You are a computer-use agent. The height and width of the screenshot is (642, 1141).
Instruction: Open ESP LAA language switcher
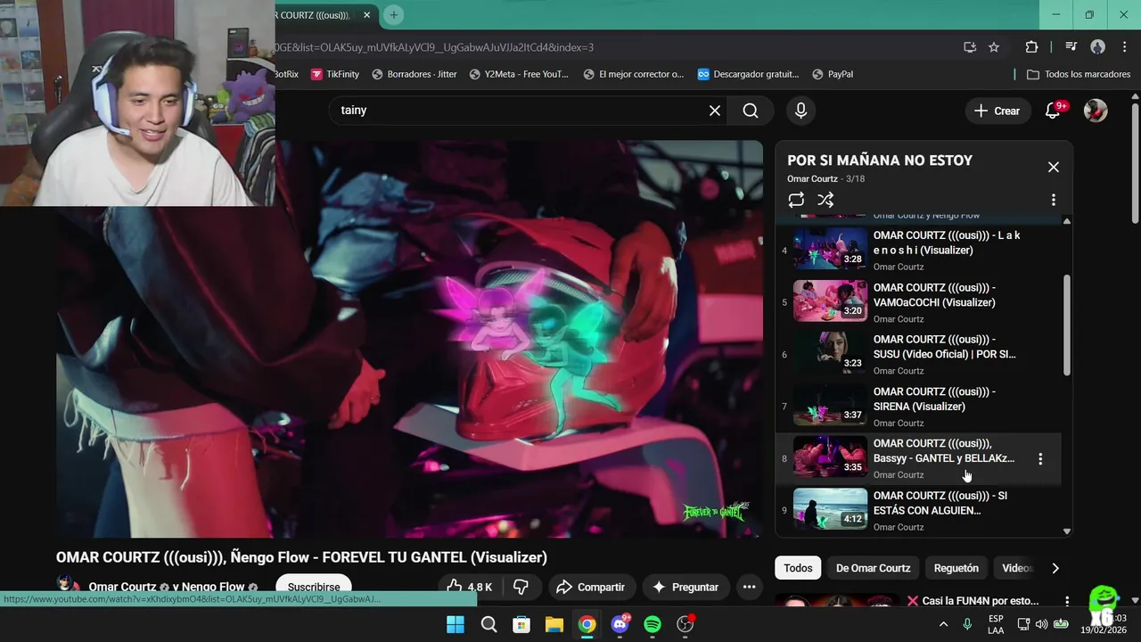pos(996,624)
